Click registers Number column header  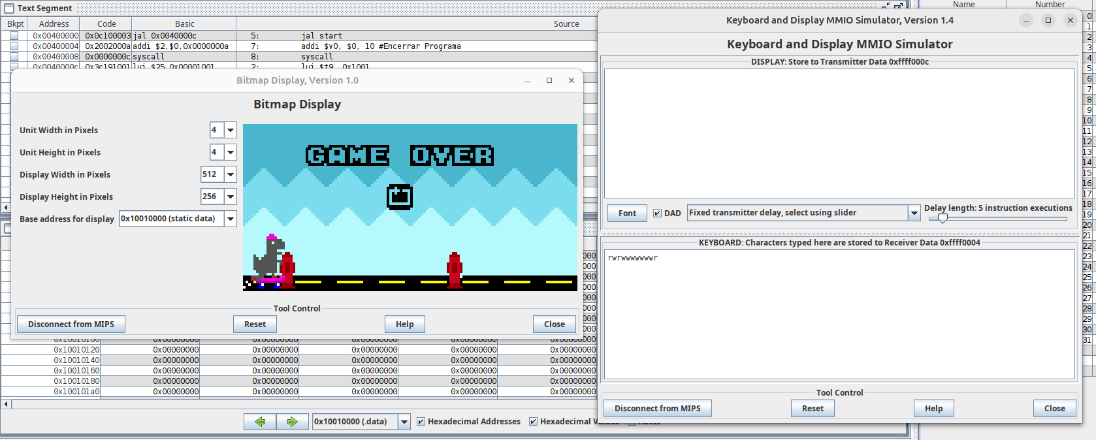click(1050, 5)
